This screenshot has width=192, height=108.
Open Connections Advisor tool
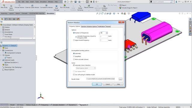46,7
